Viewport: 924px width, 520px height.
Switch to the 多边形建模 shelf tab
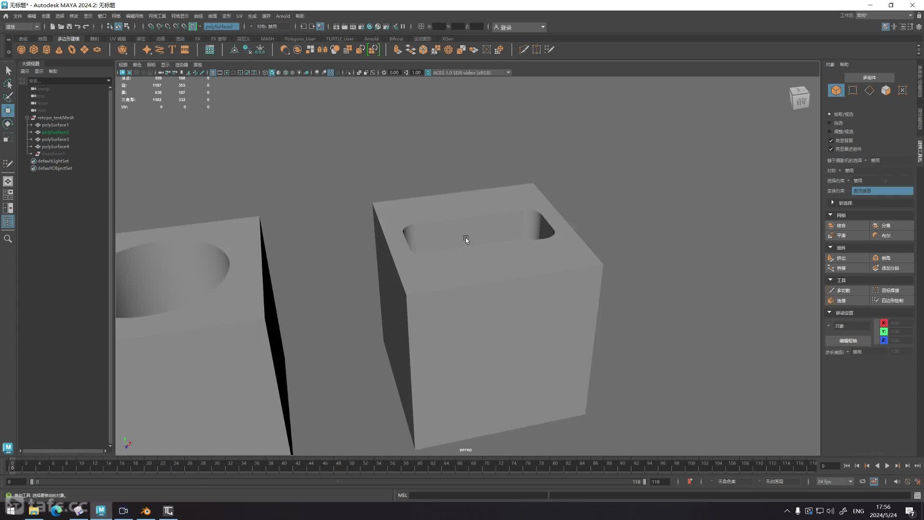pyautogui.click(x=68, y=39)
